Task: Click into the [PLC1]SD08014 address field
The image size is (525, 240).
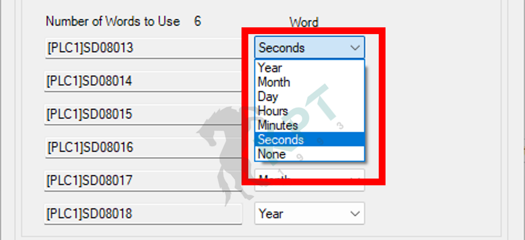Action: click(x=143, y=81)
